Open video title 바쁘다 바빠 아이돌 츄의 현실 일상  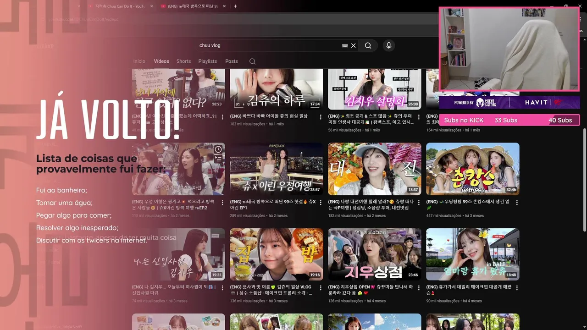tap(269, 116)
